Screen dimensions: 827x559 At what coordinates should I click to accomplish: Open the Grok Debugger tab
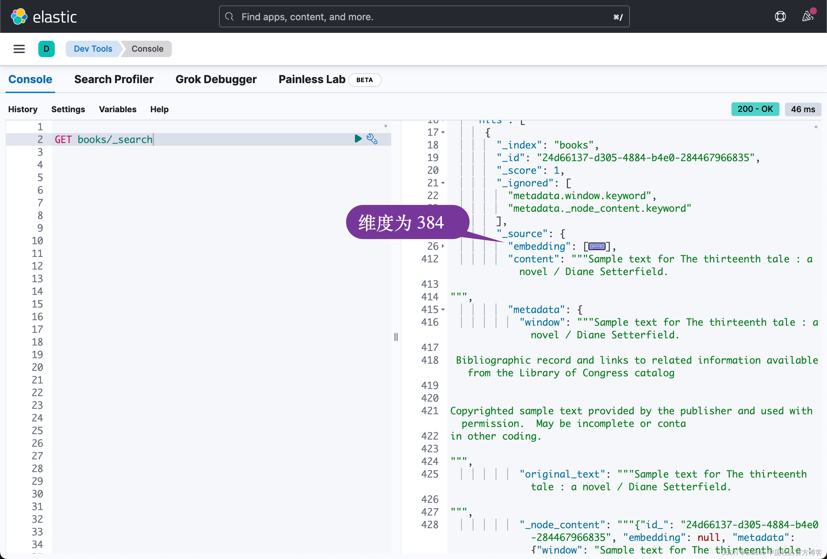[x=216, y=79]
